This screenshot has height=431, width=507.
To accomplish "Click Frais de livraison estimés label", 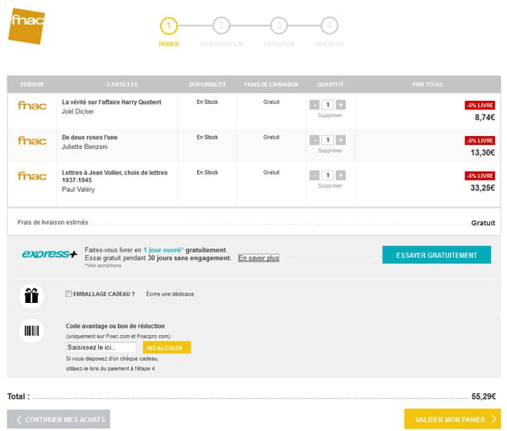I will tap(54, 222).
